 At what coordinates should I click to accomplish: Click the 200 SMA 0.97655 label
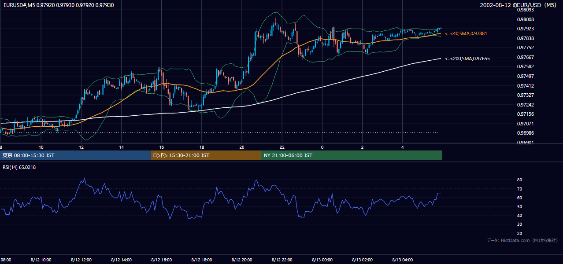(x=467, y=59)
